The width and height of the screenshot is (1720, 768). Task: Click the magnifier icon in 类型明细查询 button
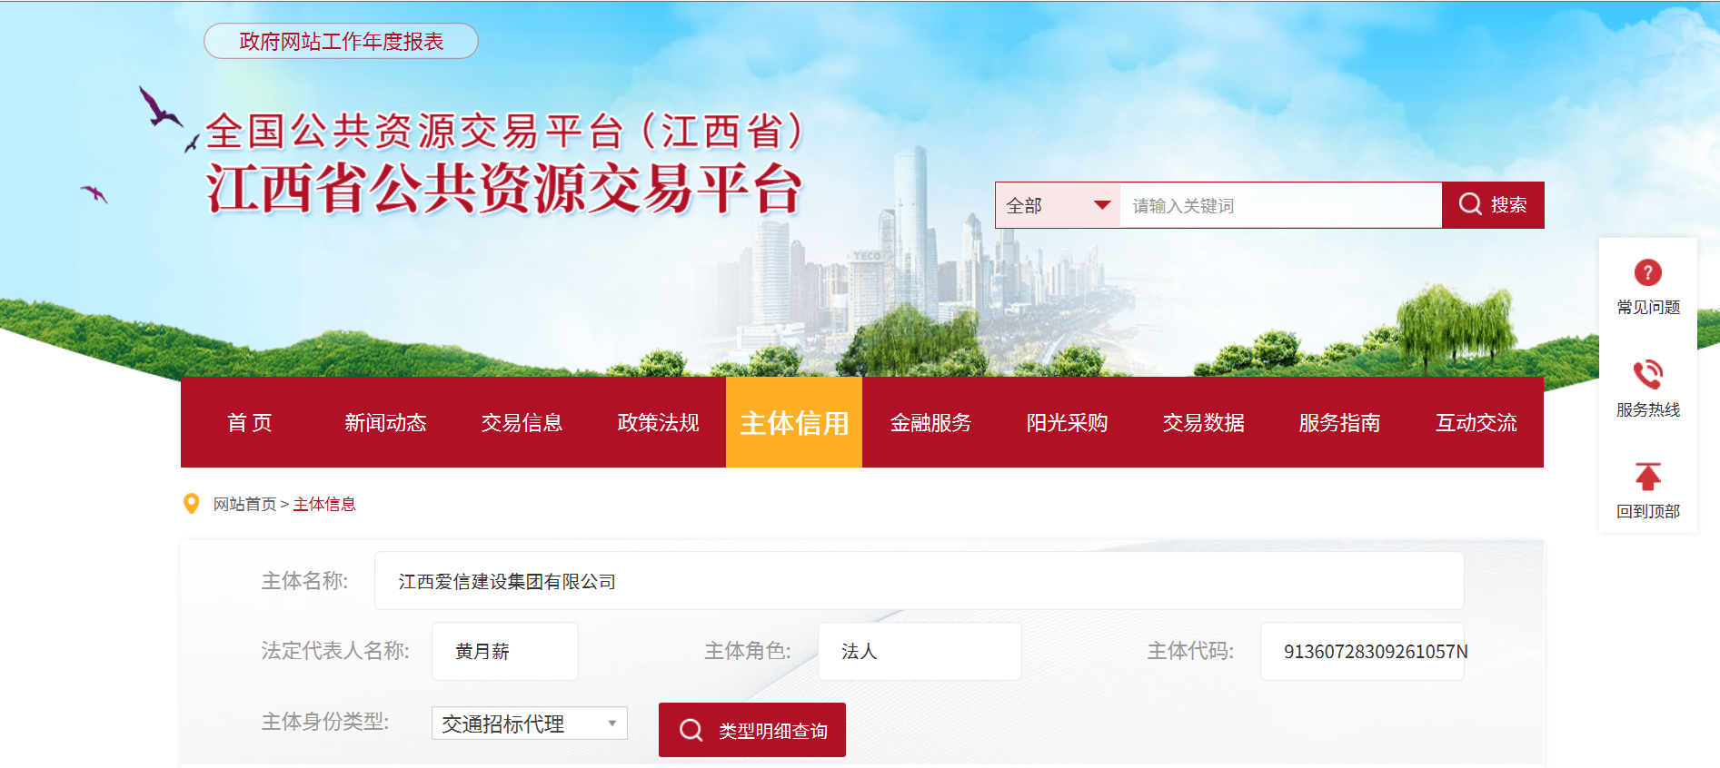click(691, 730)
